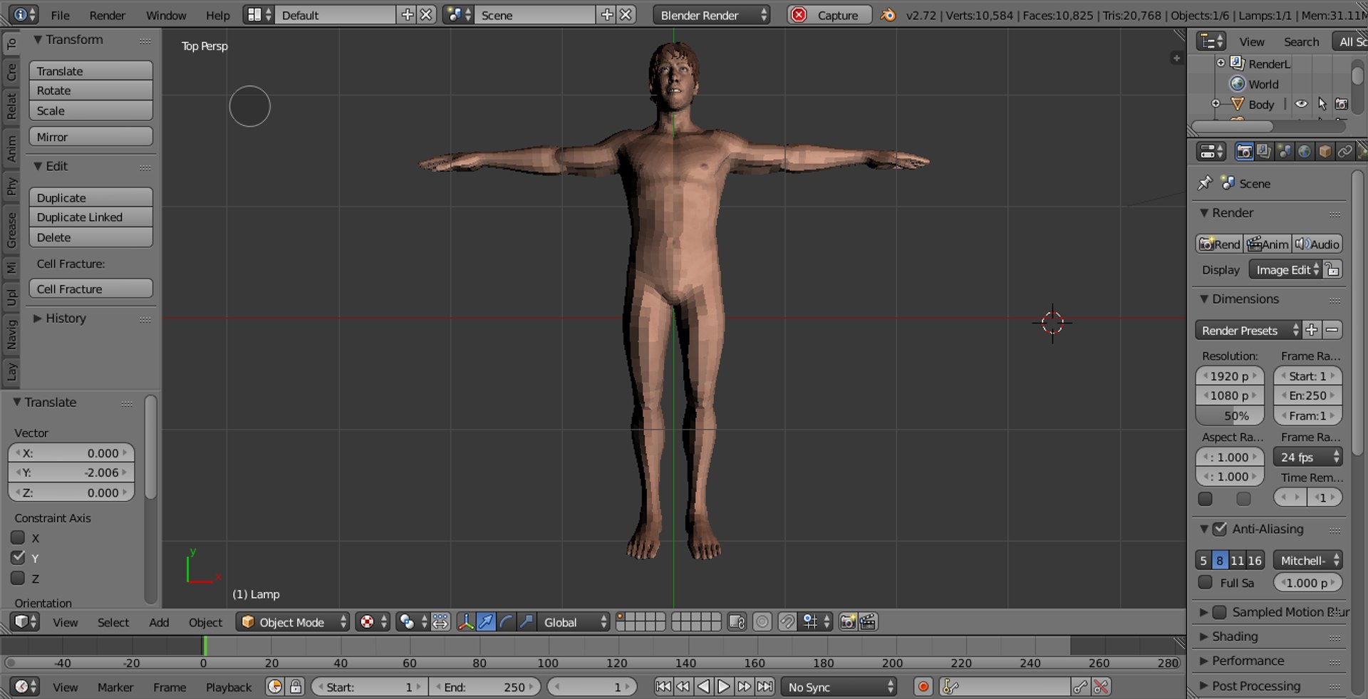The image size is (1368, 699).
Task: Toggle proportional editing circle icon
Action: click(762, 622)
